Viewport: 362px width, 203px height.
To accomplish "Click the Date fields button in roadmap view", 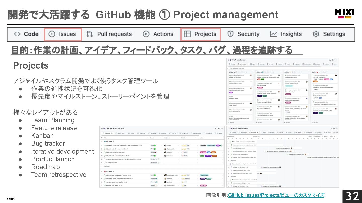I will pos(317,136).
